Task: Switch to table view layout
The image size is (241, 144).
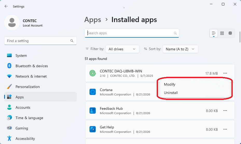Action: pos(230,33)
